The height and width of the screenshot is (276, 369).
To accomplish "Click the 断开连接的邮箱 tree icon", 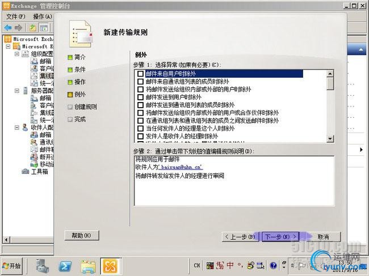I will (34, 156).
